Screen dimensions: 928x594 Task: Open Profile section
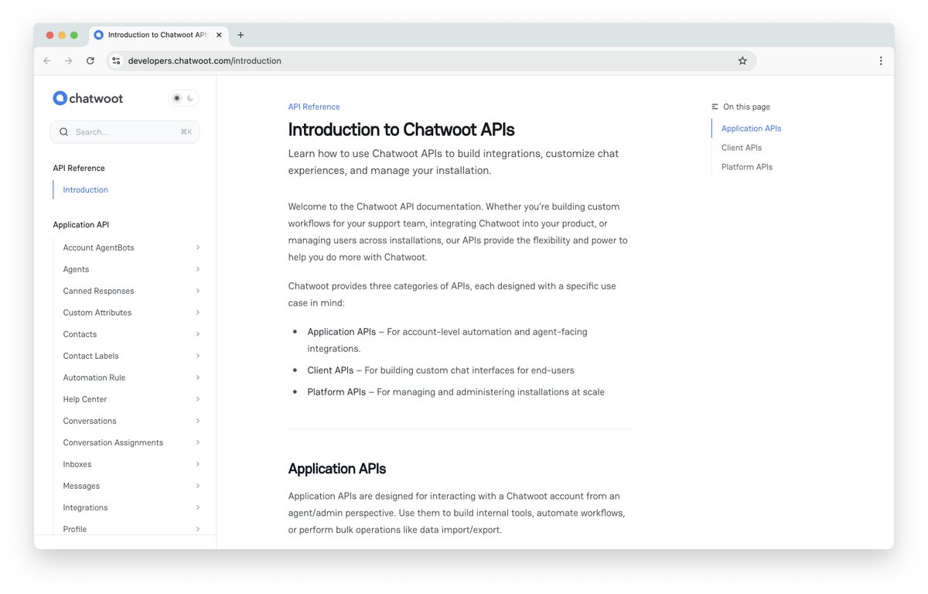click(x=75, y=529)
